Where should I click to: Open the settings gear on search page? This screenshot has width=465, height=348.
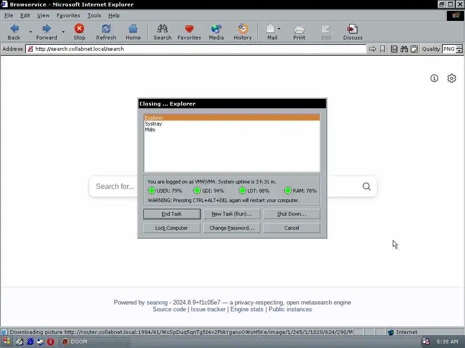point(451,78)
